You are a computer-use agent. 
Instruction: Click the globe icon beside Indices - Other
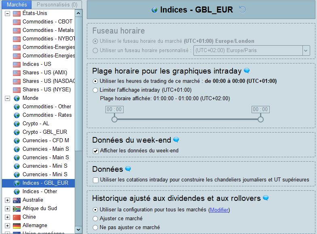(17, 192)
